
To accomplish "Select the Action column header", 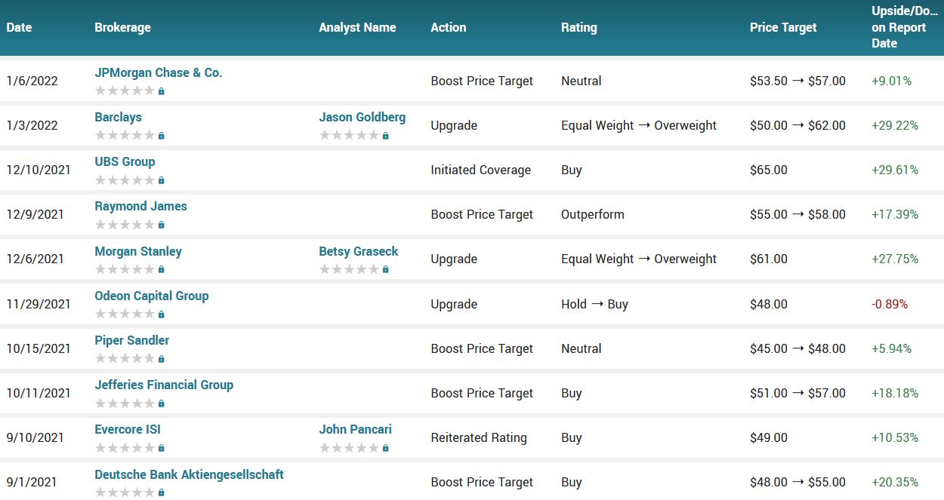I will (x=449, y=28).
